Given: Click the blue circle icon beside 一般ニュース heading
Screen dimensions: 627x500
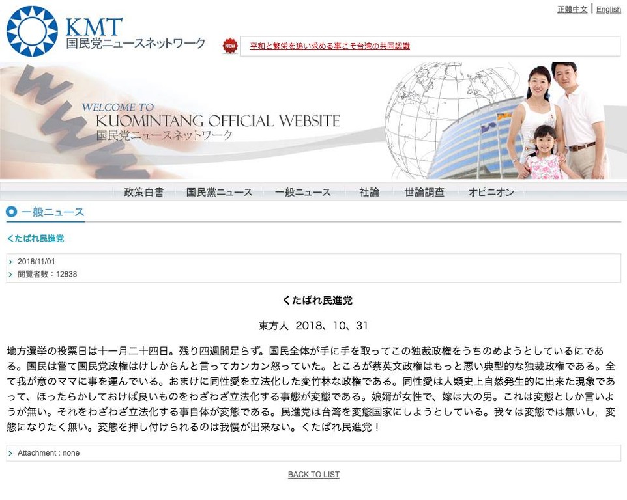Looking at the screenshot, I should [11, 212].
